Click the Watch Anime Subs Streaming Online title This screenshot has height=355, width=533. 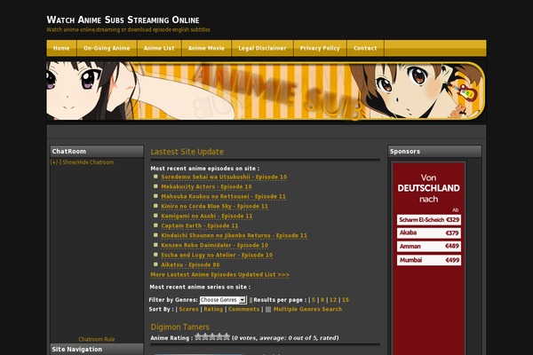point(123,20)
